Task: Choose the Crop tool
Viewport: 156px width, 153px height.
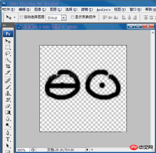Action: point(8,66)
